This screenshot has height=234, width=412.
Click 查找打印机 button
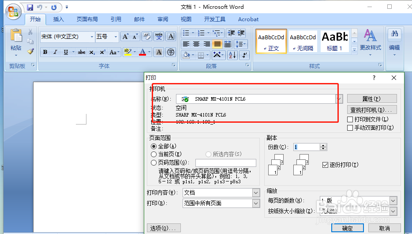(x=372, y=109)
